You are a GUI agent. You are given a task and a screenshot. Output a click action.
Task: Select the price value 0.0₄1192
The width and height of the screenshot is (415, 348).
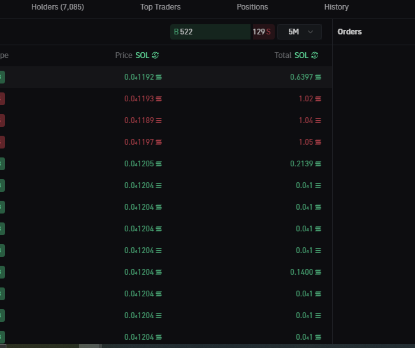(139, 77)
